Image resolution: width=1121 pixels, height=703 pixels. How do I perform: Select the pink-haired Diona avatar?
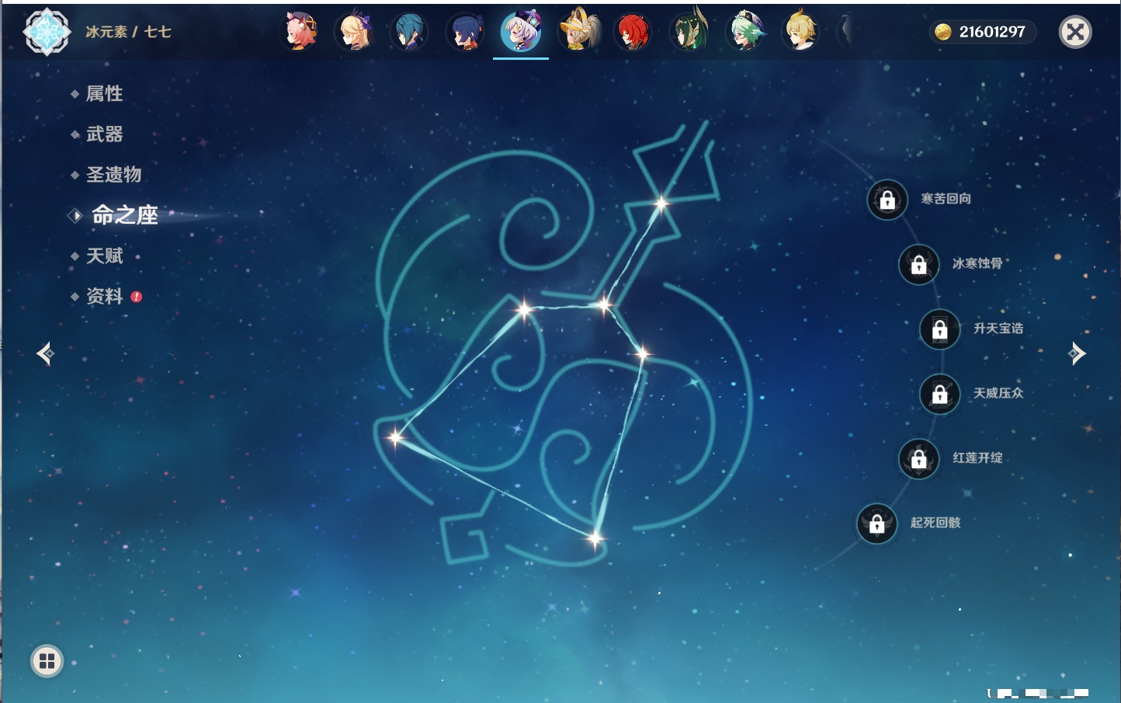click(x=300, y=32)
